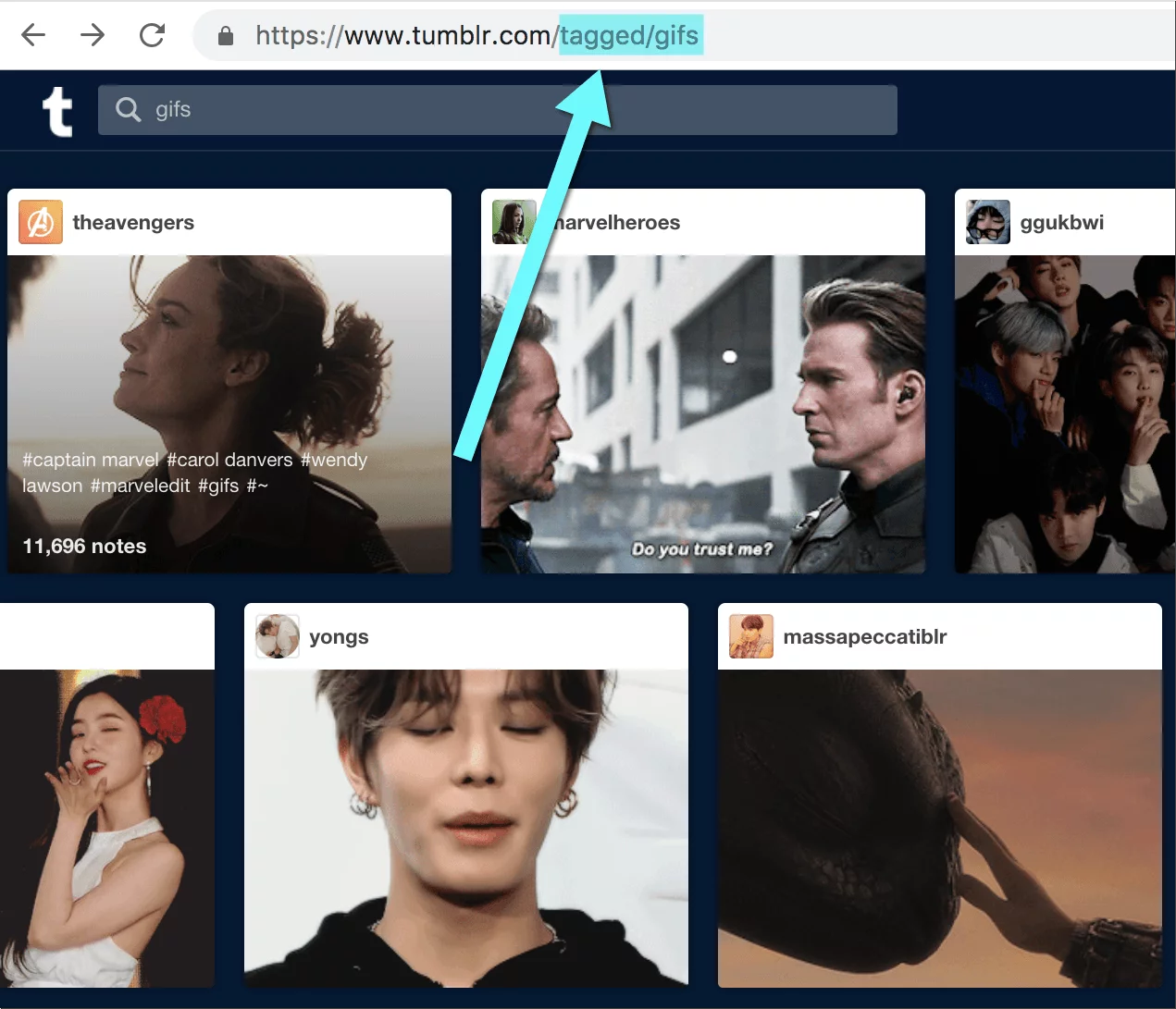Click the padlock security icon in address bar
The width and height of the screenshot is (1176, 1009).
(x=225, y=34)
